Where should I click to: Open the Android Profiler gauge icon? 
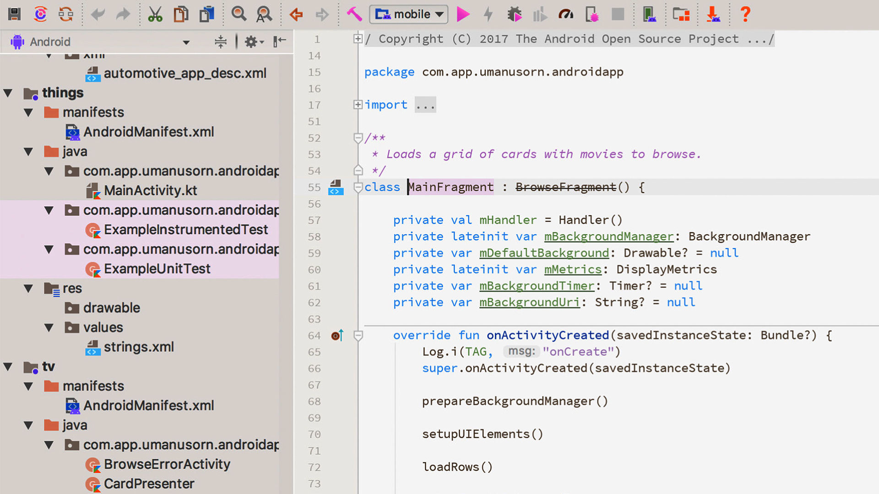(566, 14)
